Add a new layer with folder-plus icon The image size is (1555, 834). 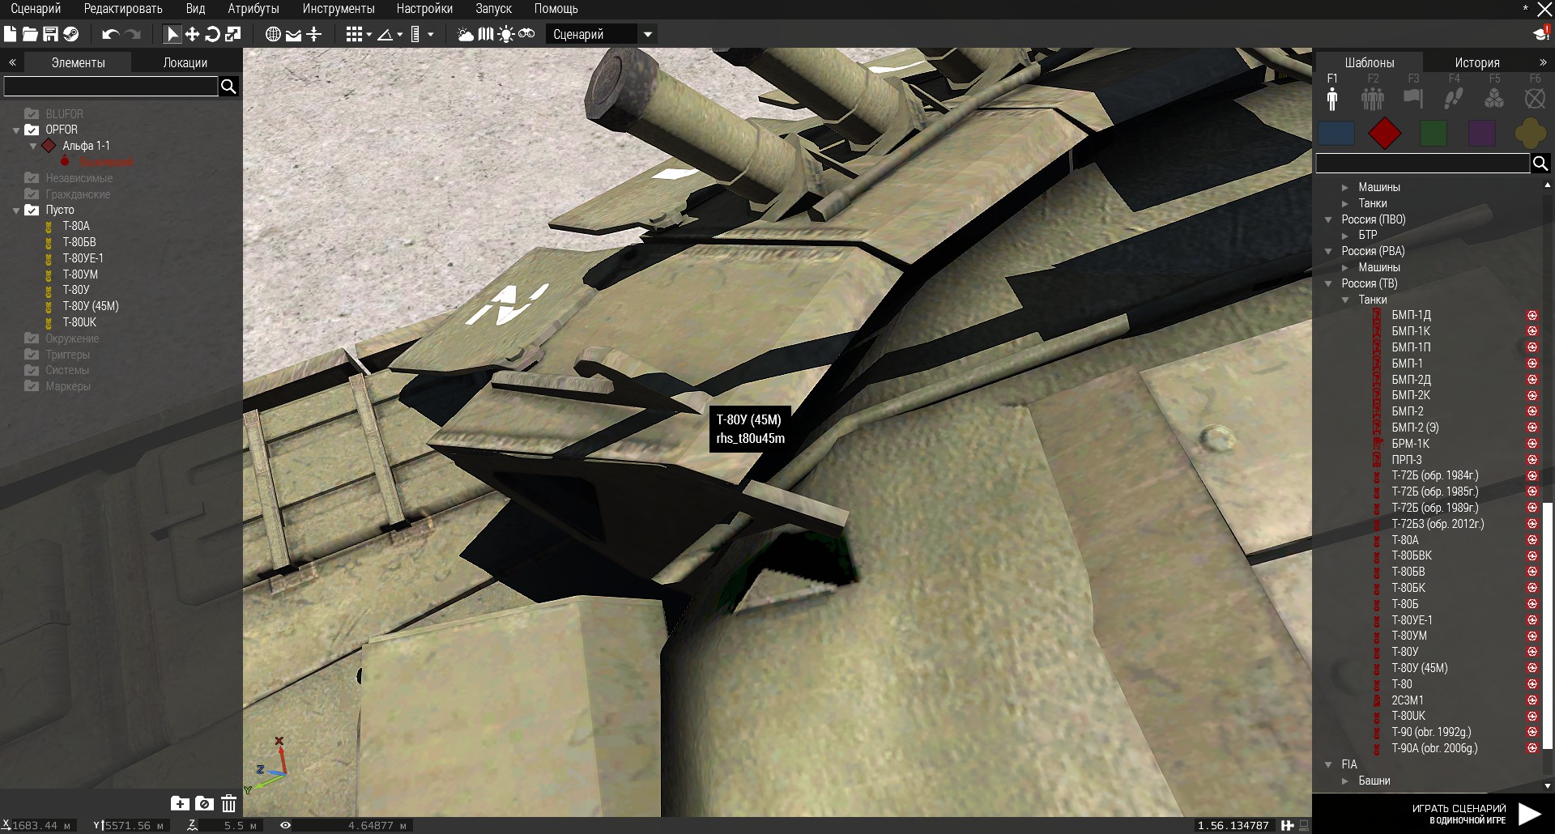(x=180, y=803)
